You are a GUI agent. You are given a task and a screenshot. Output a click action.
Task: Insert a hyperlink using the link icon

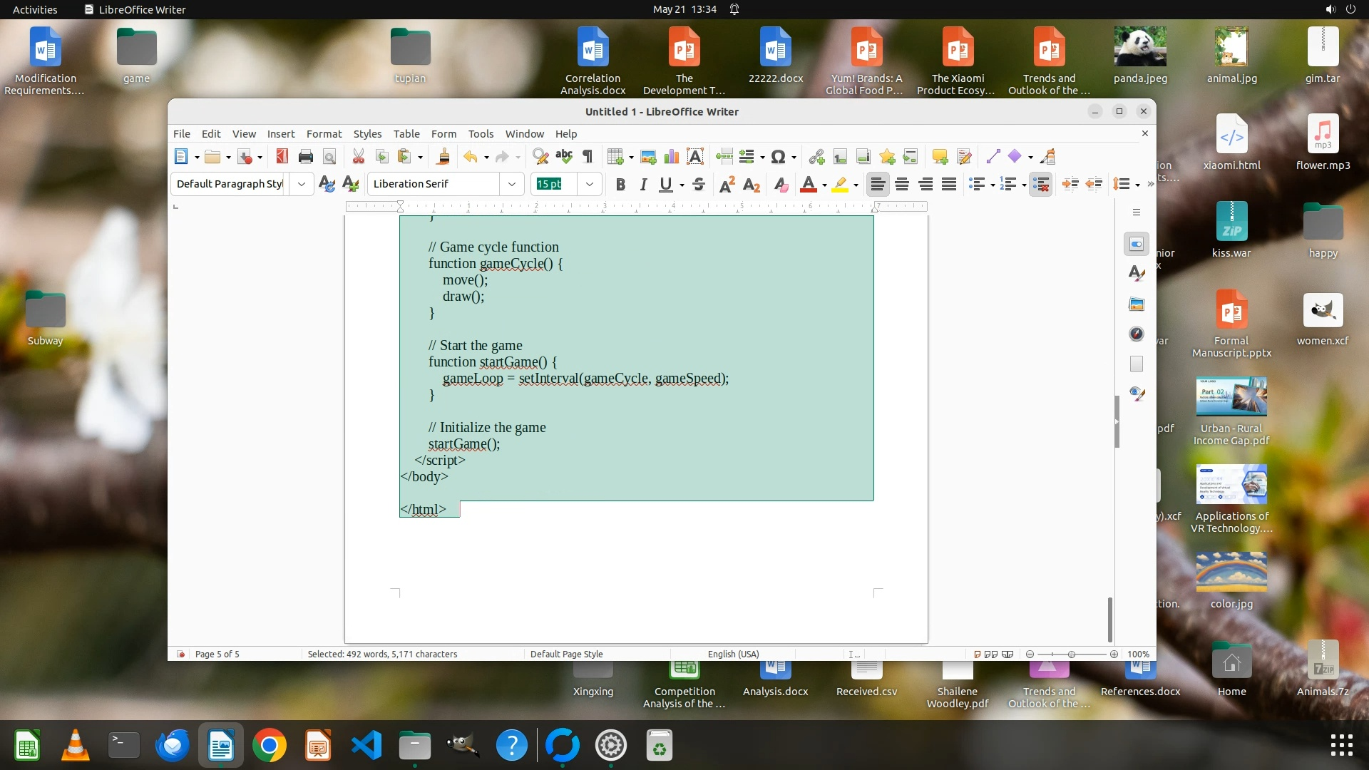[x=817, y=157]
